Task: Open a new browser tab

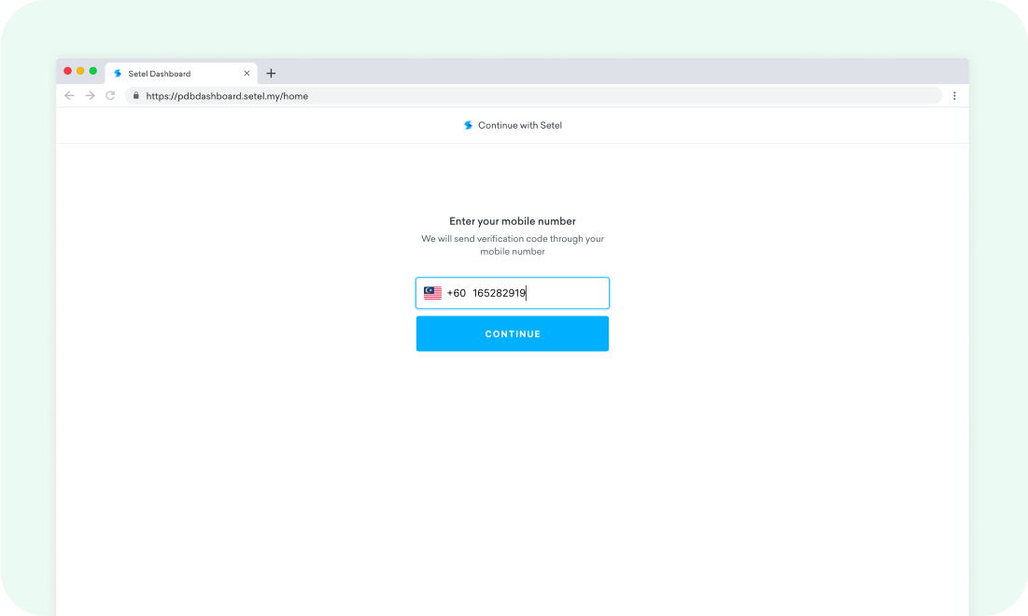Action: tap(271, 74)
